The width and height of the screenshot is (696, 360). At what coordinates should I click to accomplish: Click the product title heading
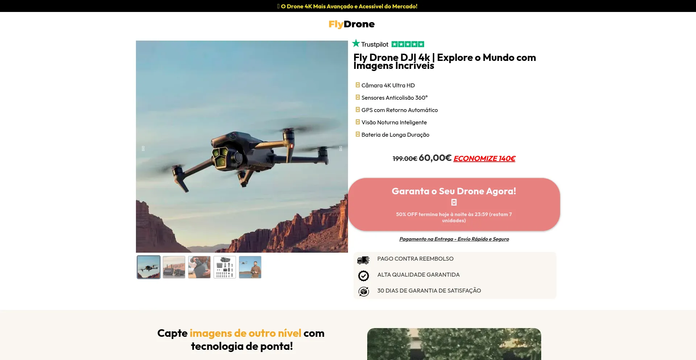coord(444,61)
